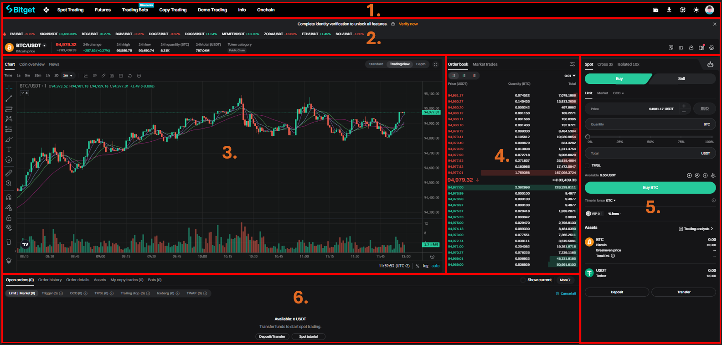Tick the TP/SL checkbox

[588, 165]
